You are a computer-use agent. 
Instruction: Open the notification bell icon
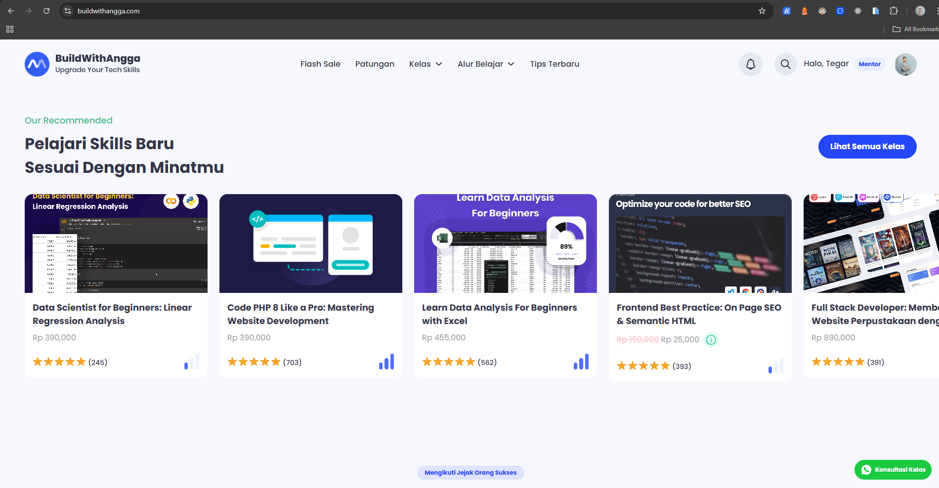click(750, 64)
